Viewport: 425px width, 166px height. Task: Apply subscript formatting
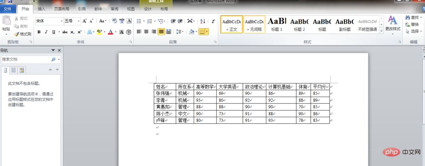(72, 32)
